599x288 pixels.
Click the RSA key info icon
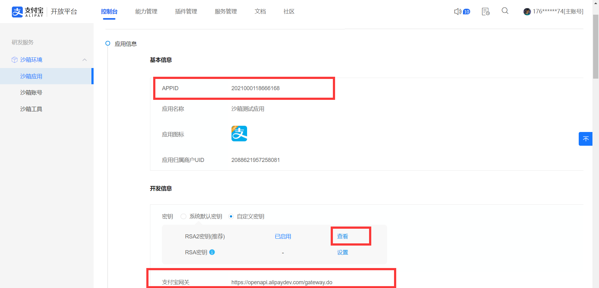212,252
